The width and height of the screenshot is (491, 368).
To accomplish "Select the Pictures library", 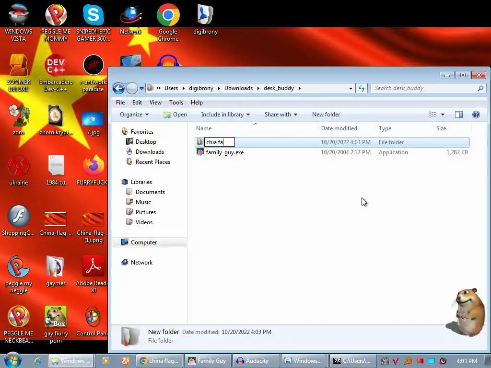I will [x=146, y=212].
